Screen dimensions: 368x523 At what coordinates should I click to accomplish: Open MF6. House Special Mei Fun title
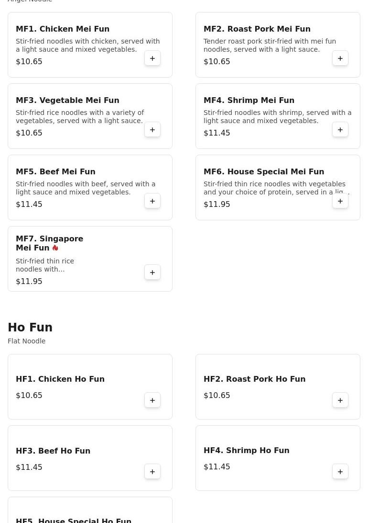click(264, 171)
